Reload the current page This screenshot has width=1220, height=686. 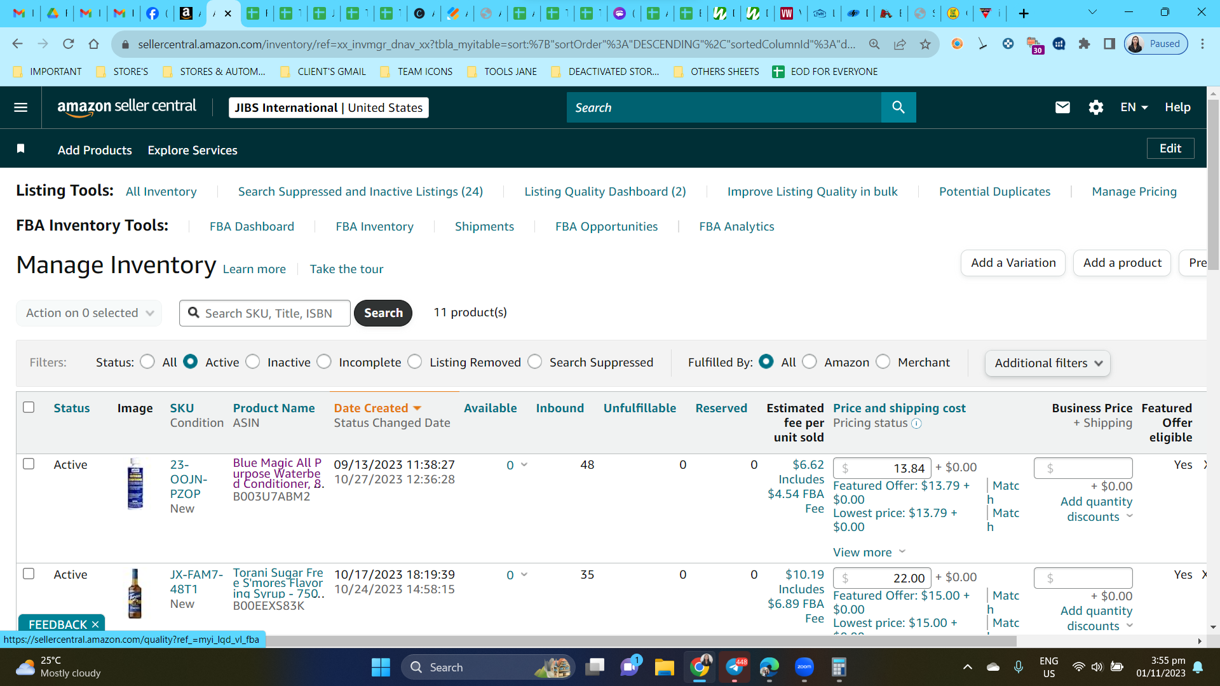point(69,44)
